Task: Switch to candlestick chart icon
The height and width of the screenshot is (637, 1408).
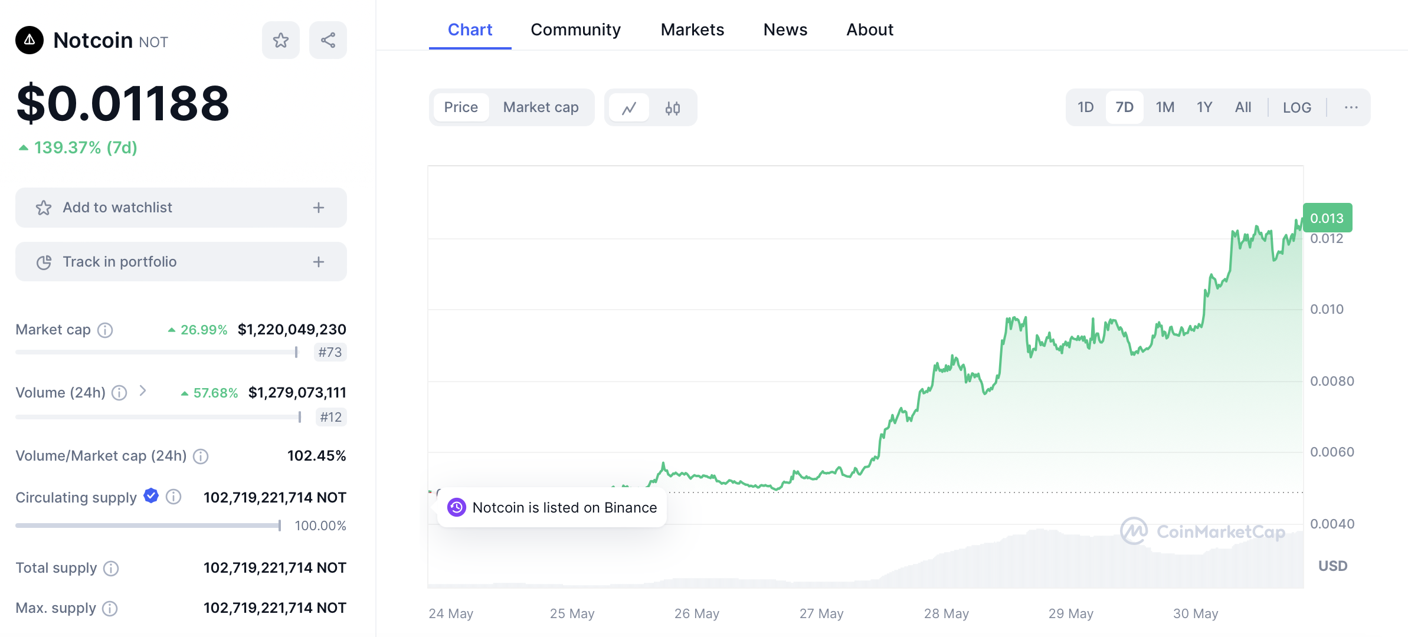Action: click(673, 108)
